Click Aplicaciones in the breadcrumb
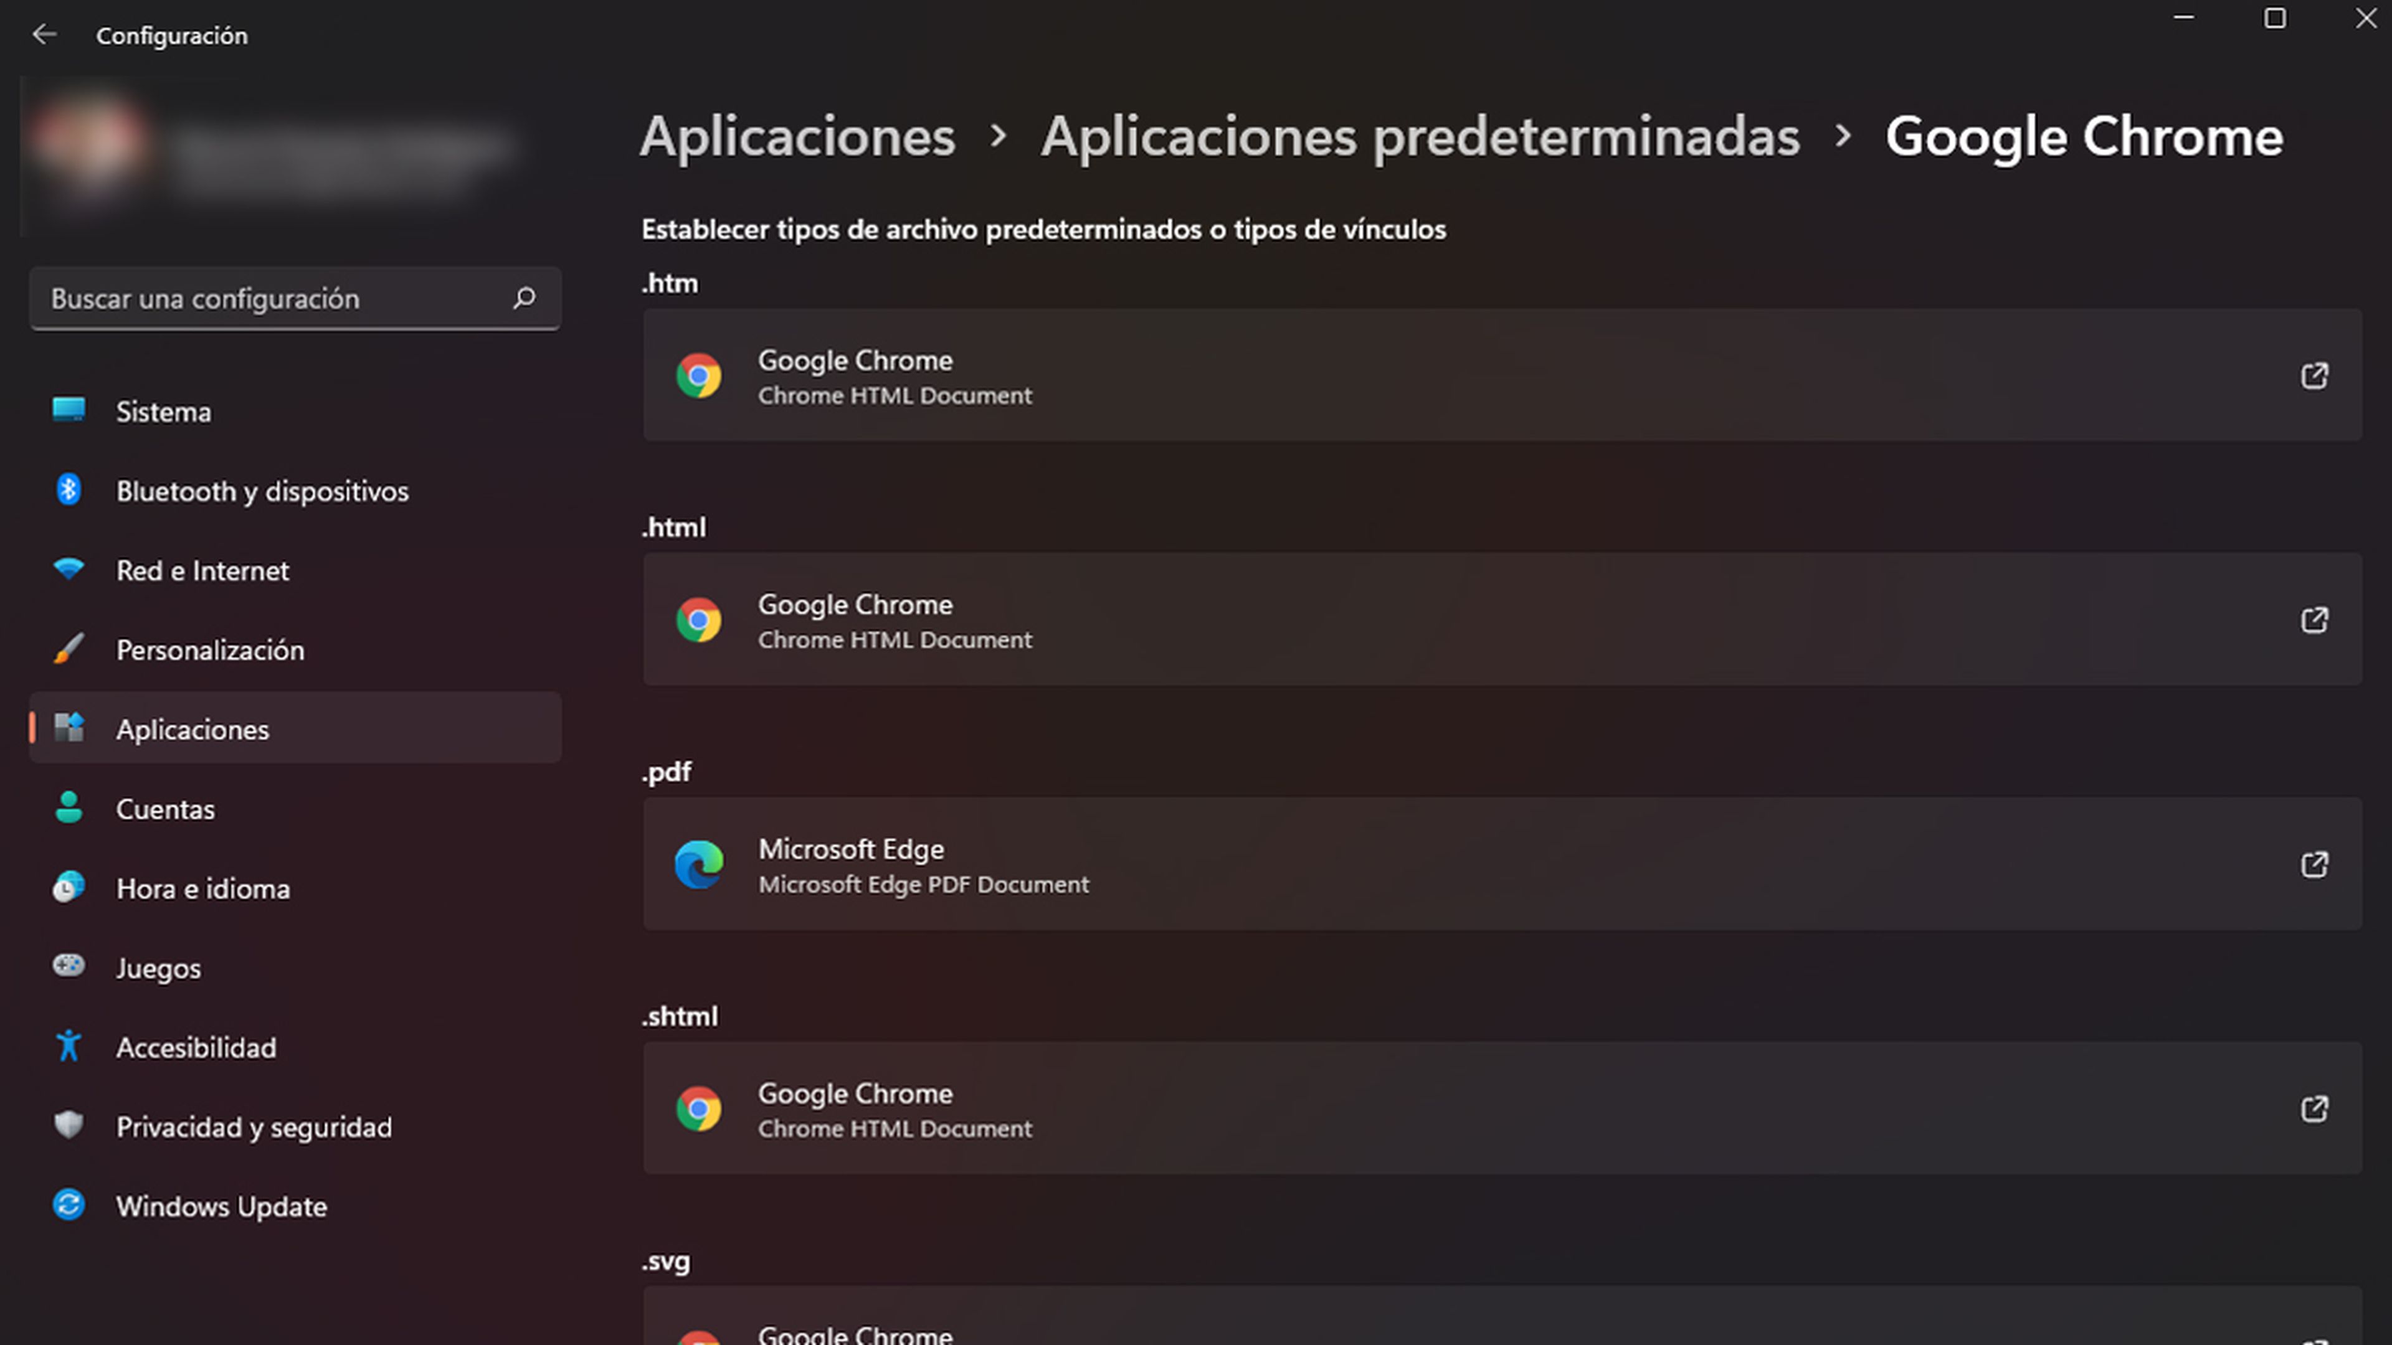The image size is (2392, 1345). pos(797,136)
